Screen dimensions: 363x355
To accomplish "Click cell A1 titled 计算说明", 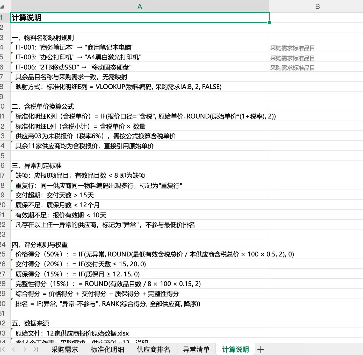I will pyautogui.click(x=140, y=18).
